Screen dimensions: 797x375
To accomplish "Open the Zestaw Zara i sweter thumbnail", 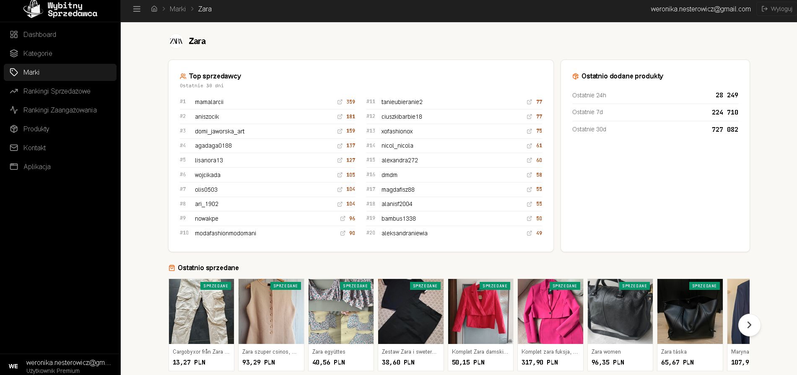I will click(x=411, y=311).
